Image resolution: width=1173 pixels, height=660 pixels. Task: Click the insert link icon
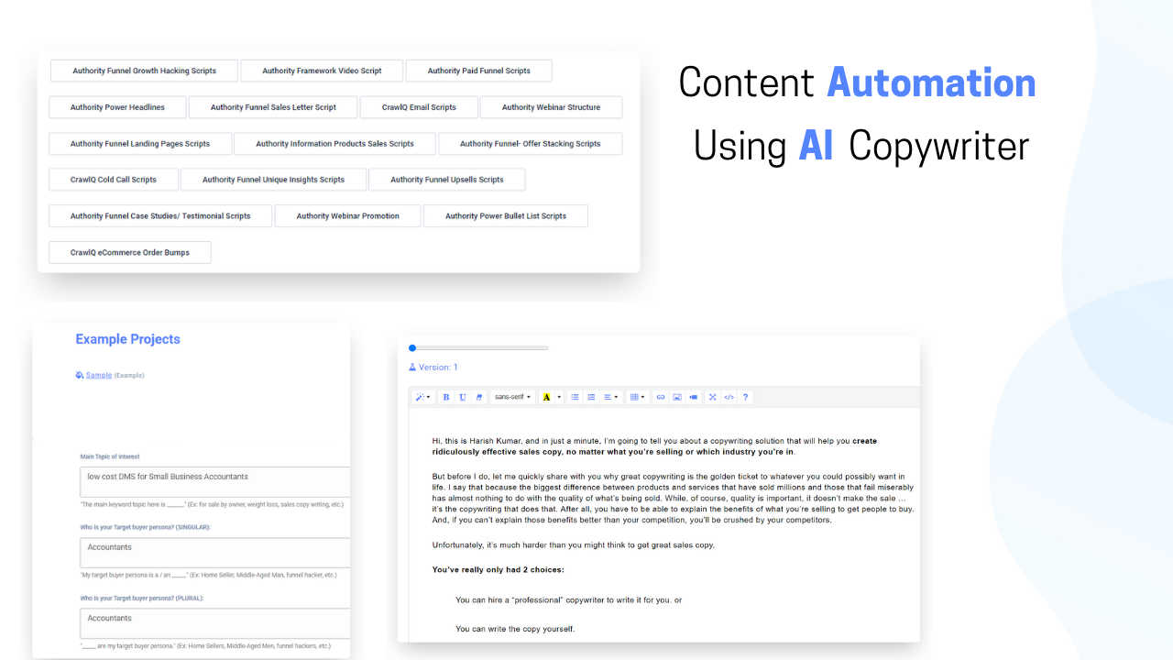pyautogui.click(x=661, y=397)
